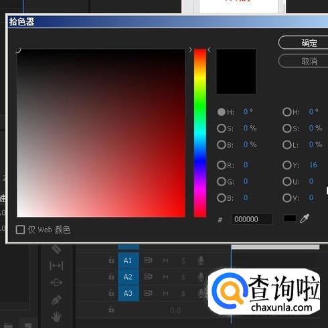Select the HSL L radio button
The height and width of the screenshot is (328, 328).
coord(287,145)
